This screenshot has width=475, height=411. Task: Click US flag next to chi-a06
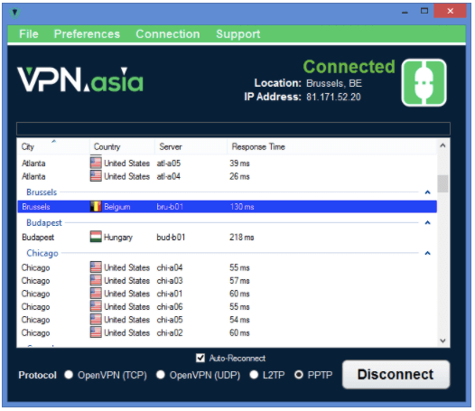click(96, 306)
